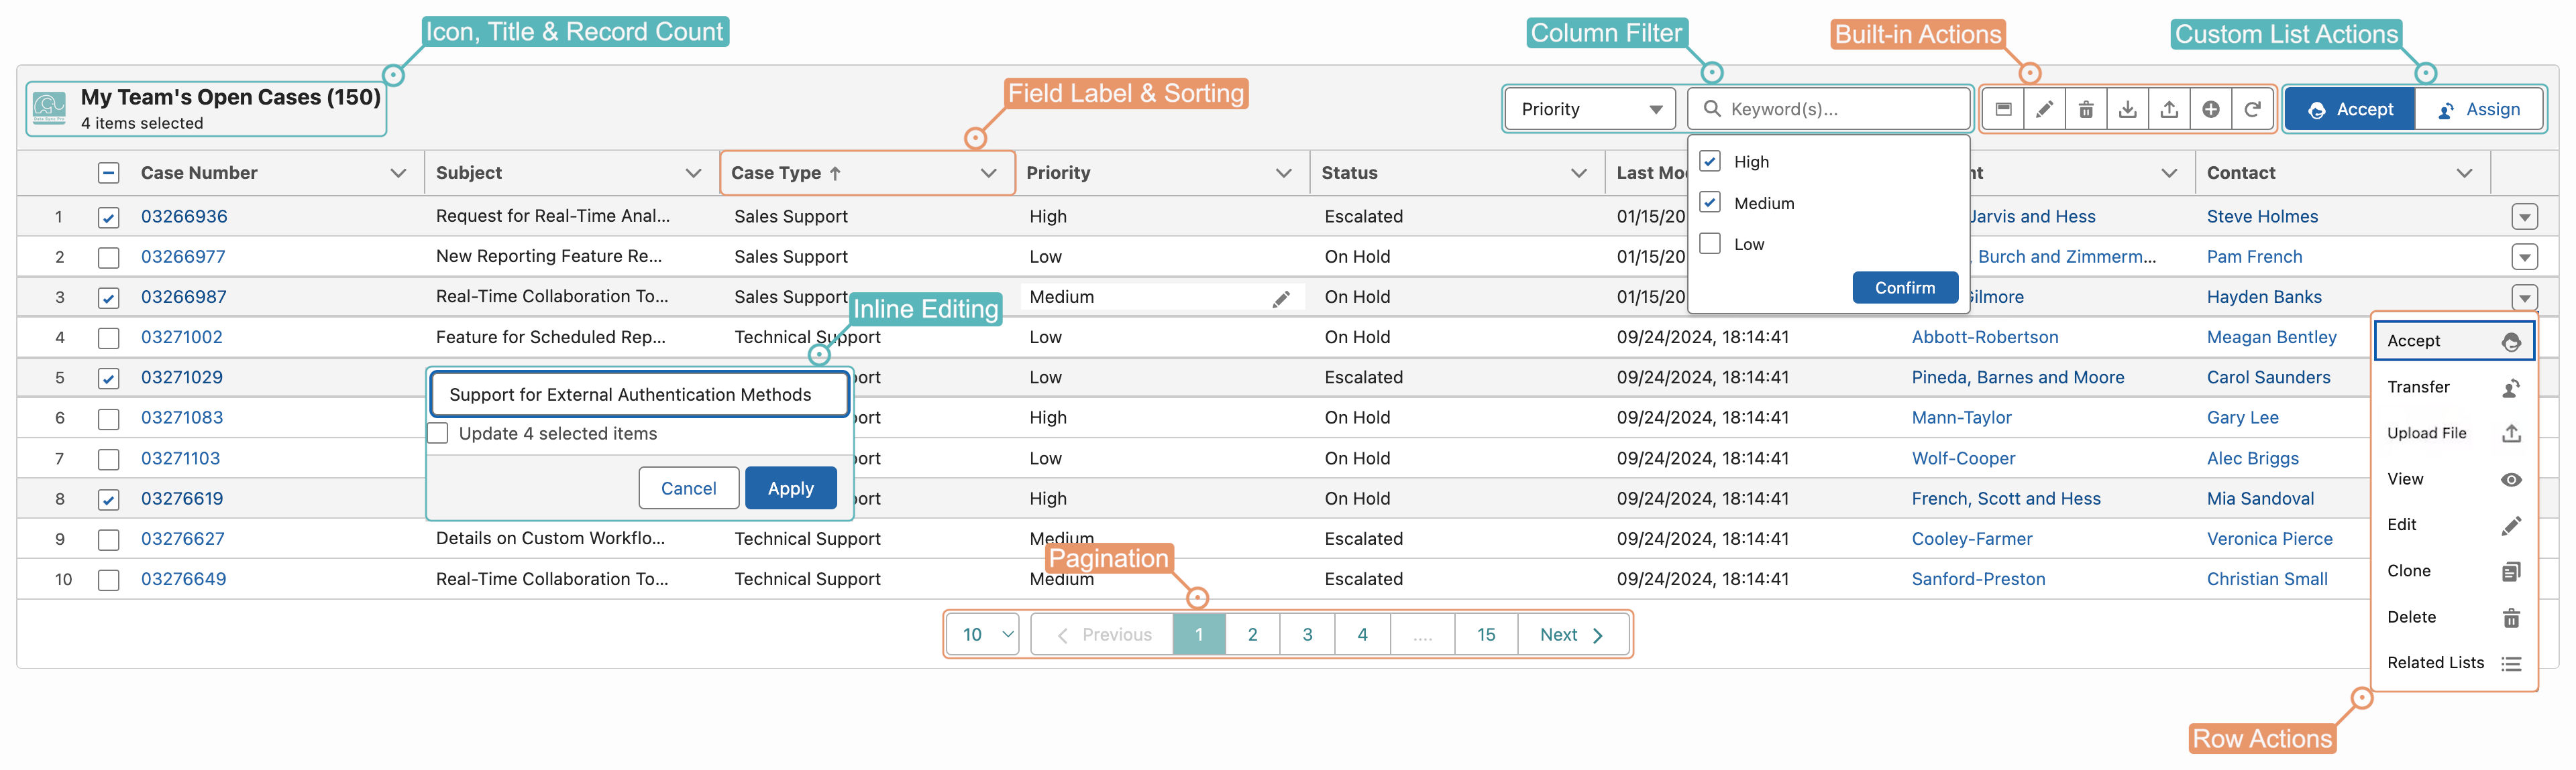
Task: Click the blue Accept list action button
Action: pyautogui.click(x=2350, y=110)
